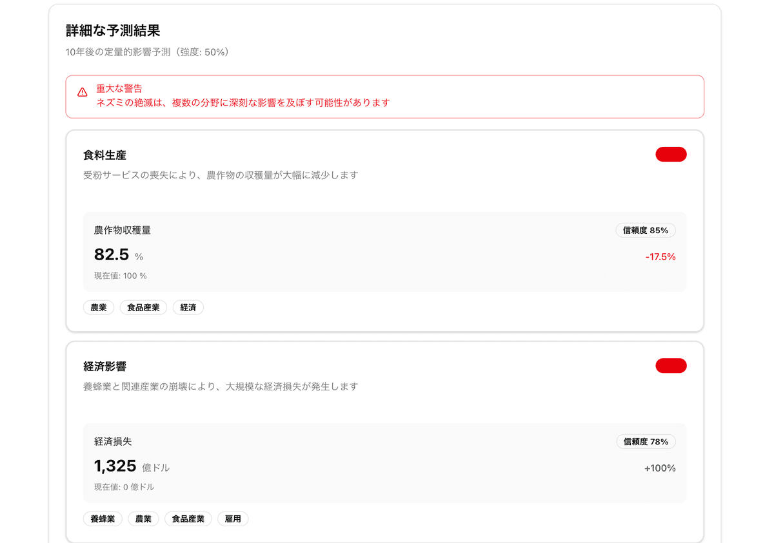This screenshot has width=774, height=543.
Task: Click the 現在値: 100 % text
Action: click(121, 276)
